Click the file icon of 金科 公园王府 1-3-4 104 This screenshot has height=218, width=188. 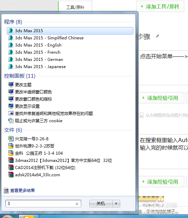click(11, 153)
